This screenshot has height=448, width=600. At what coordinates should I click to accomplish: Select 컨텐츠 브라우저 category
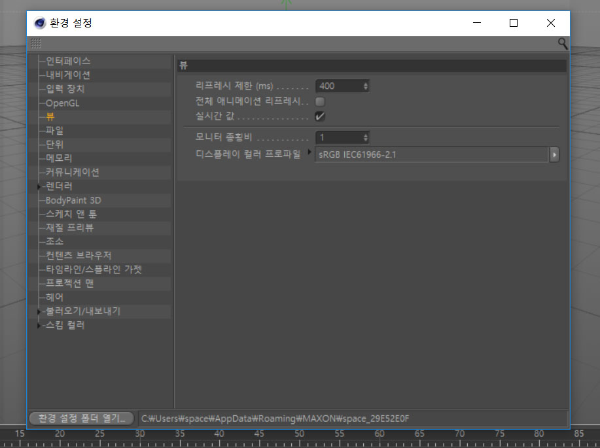coord(79,256)
